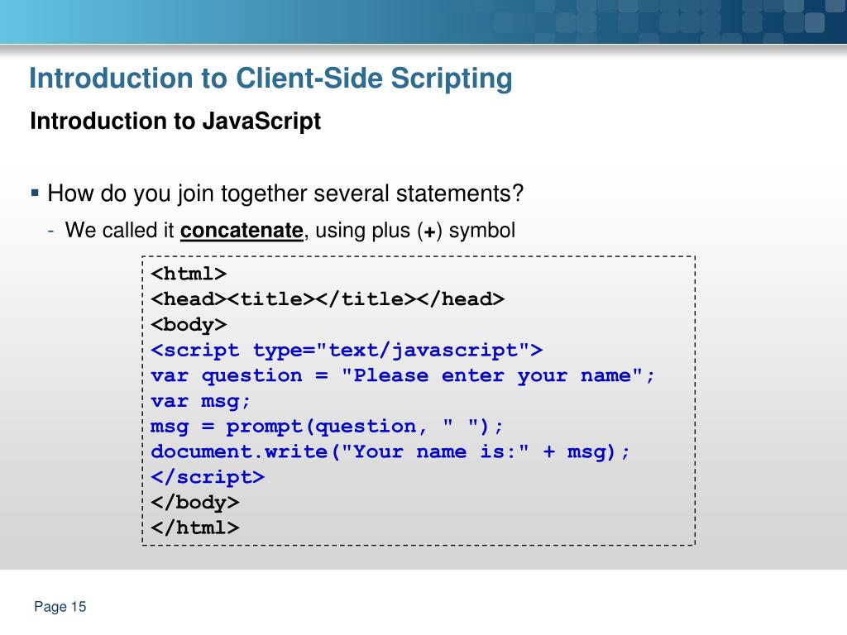Click the '<html>' opening tag line
The height and width of the screenshot is (635, 847).
(189, 274)
